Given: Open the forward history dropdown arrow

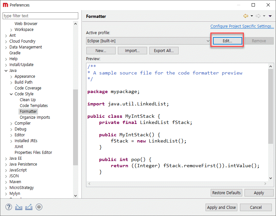Looking at the screenshot, I should [x=264, y=16].
